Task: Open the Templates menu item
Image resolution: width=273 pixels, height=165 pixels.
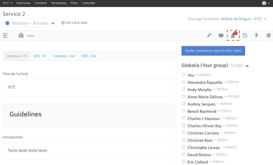Action: (59, 3)
